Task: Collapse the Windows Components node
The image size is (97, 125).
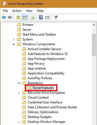Action: pyautogui.click(x=14, y=44)
